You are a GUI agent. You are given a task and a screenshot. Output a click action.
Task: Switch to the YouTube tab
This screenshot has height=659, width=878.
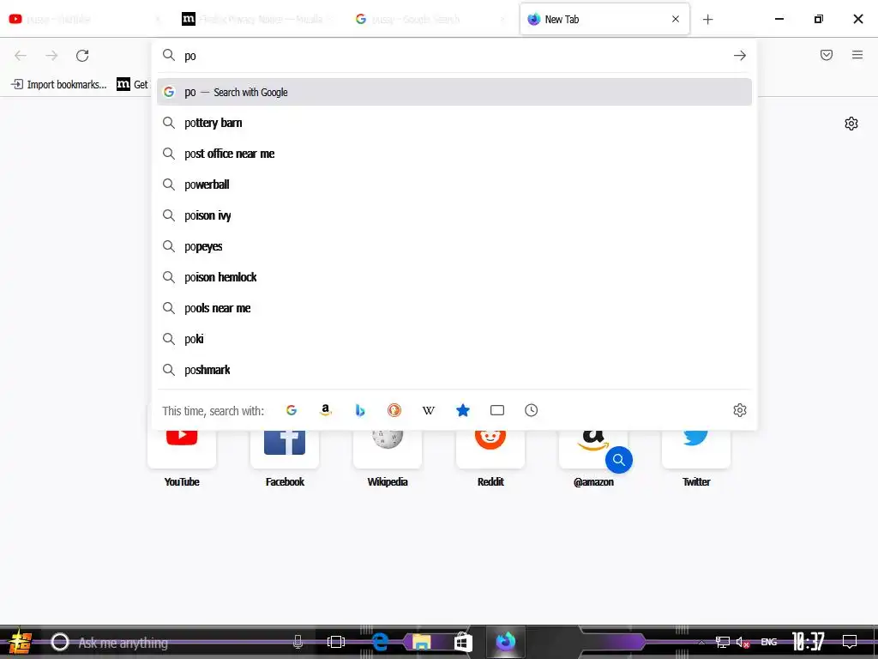(x=84, y=19)
